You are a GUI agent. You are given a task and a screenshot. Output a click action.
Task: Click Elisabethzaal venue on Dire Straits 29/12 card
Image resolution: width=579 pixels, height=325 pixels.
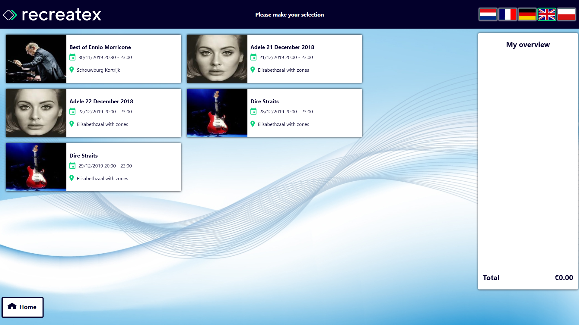click(x=102, y=179)
